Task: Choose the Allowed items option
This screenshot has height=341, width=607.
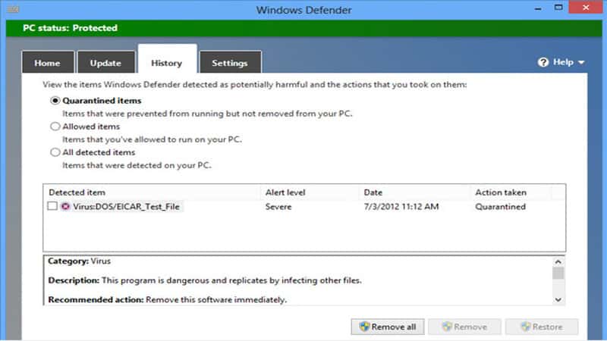Action: point(55,127)
